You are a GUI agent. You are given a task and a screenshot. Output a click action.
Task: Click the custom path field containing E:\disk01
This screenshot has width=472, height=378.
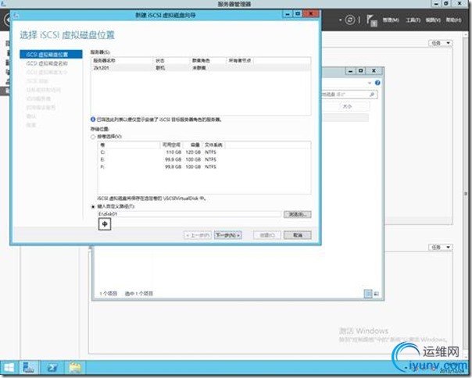[189, 214]
